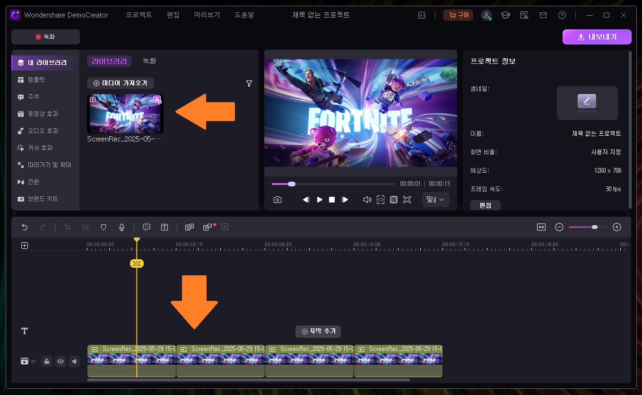Stop the preview playback
Image resolution: width=642 pixels, height=395 pixels.
click(332, 200)
